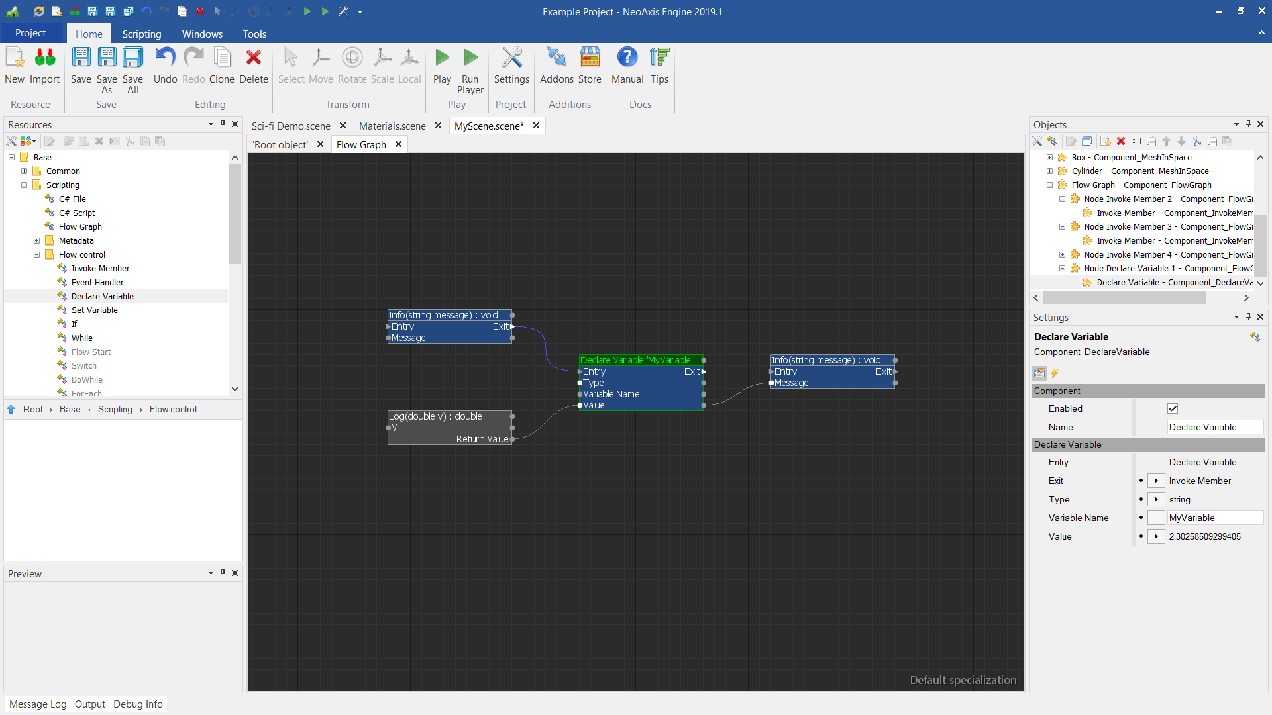The image size is (1272, 715).
Task: Open the Type property dropdown arrow
Action: 1156,499
